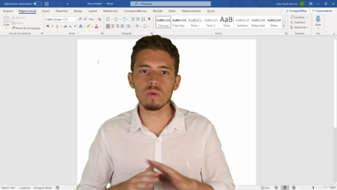This screenshot has width=337, height=190.
Task: Apply red font color
Action: coord(96,26)
